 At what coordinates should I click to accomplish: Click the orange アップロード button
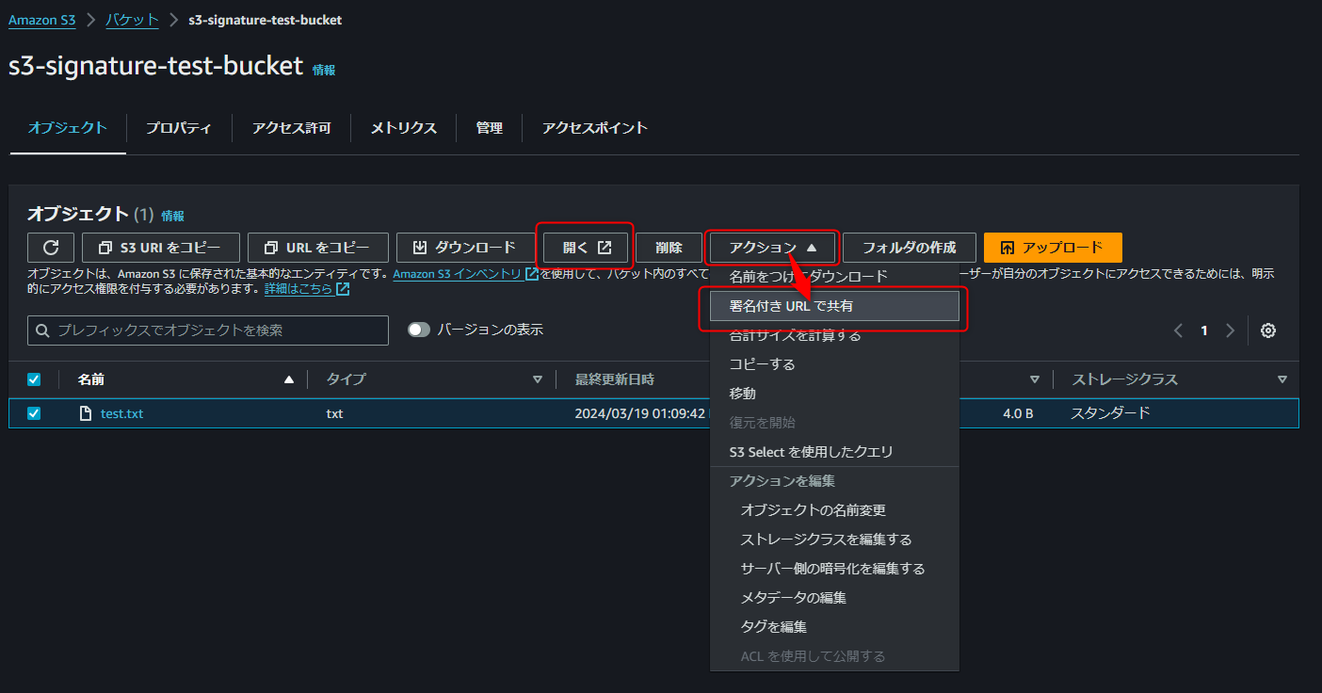(x=1053, y=248)
